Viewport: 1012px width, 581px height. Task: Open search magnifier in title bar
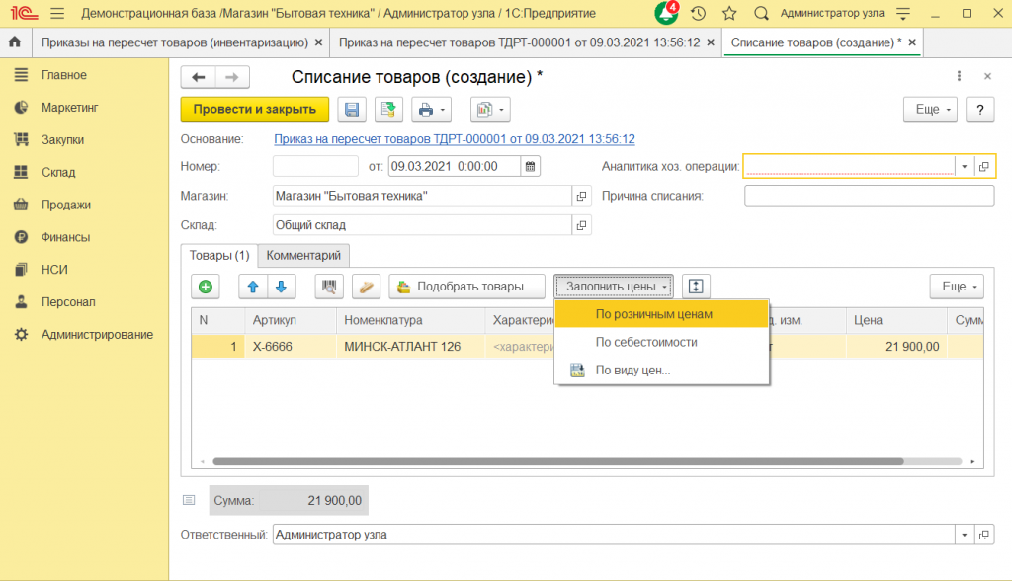762,13
